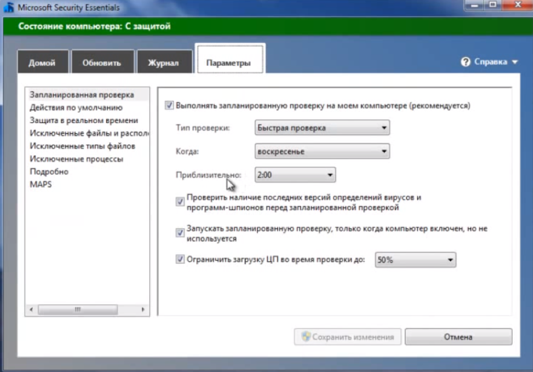
Task: Close the Security Essentials window
Action: pyautogui.click(x=517, y=5)
